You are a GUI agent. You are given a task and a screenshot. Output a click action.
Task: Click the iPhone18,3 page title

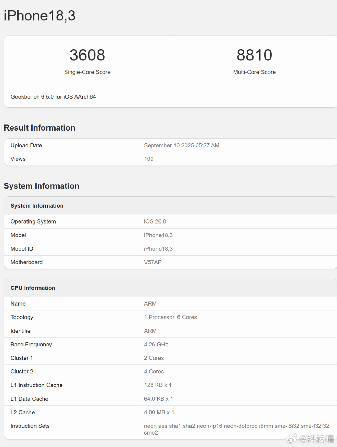40,16
